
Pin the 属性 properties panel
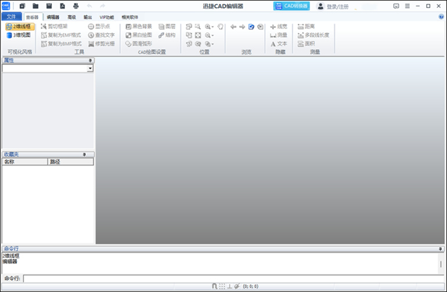point(90,60)
